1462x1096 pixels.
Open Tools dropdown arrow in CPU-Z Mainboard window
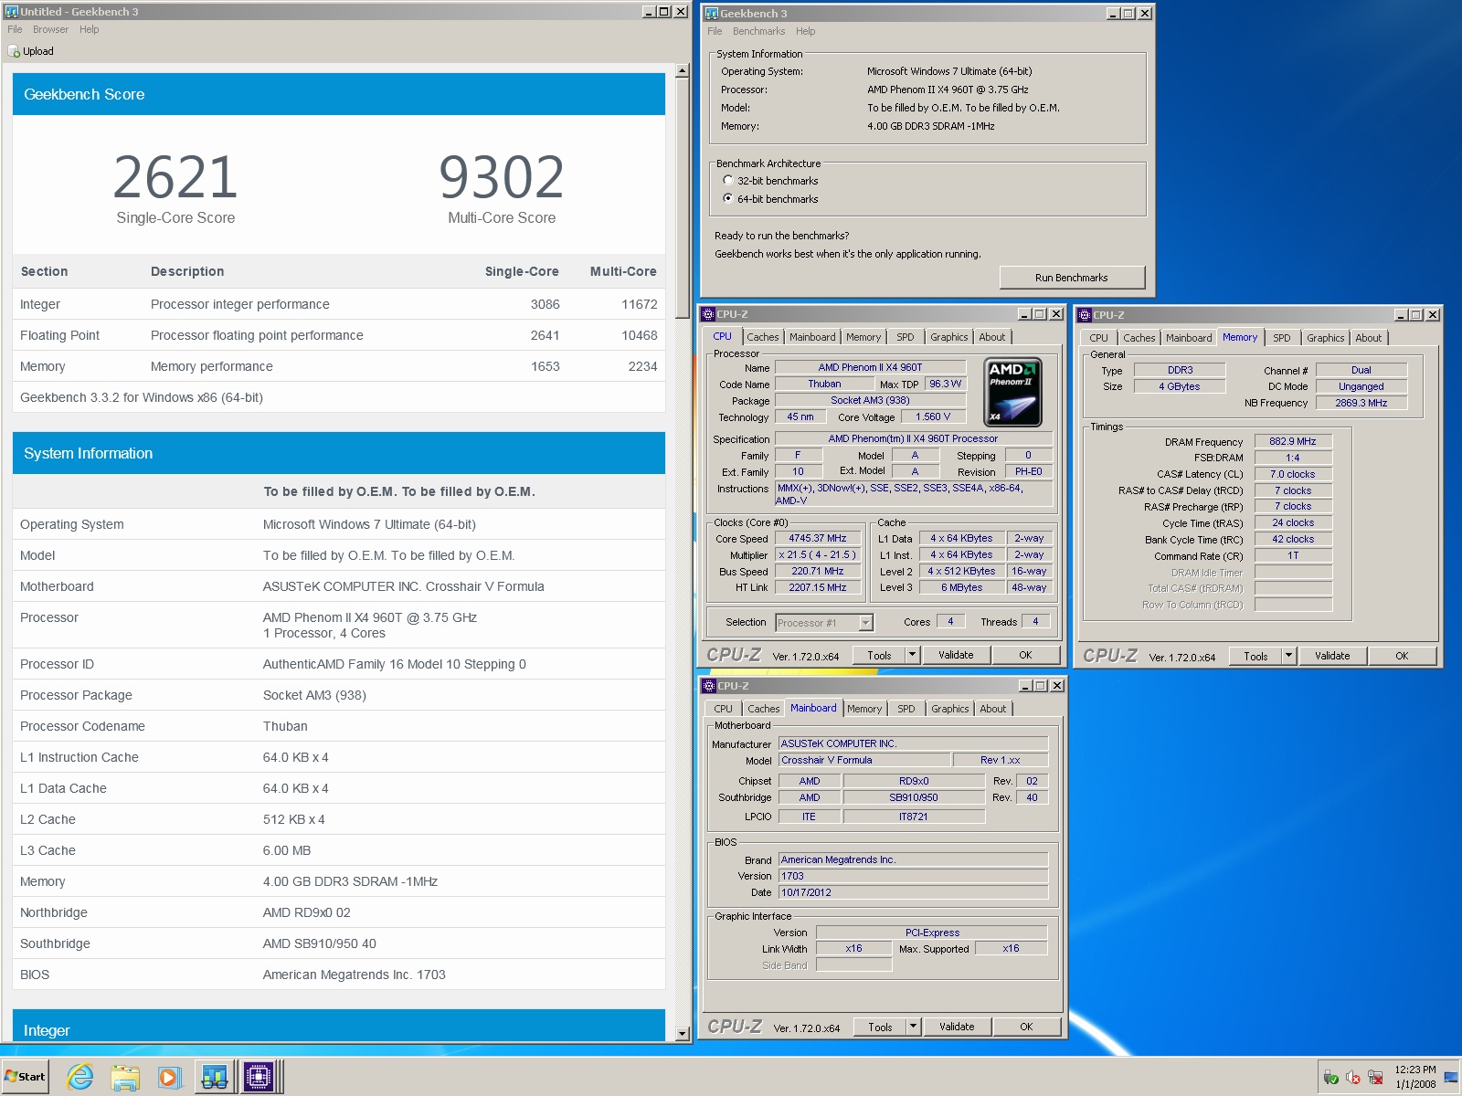pyautogui.click(x=913, y=1027)
